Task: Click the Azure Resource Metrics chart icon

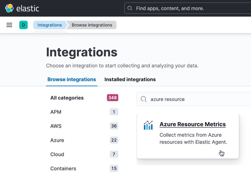Action: 148,125
